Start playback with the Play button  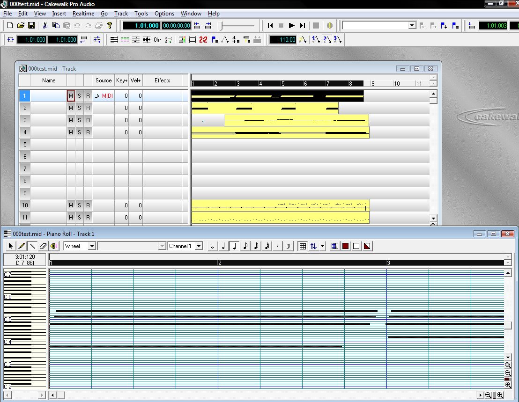click(291, 25)
